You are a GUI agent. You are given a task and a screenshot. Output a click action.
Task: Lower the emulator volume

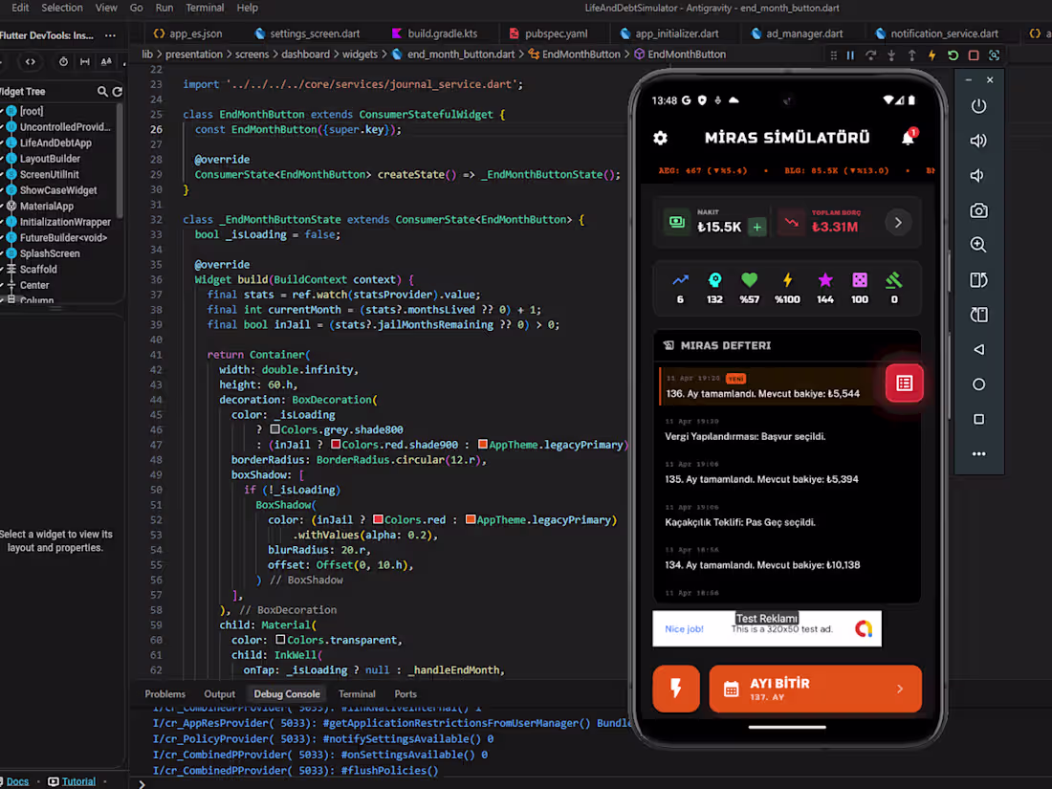[978, 176]
